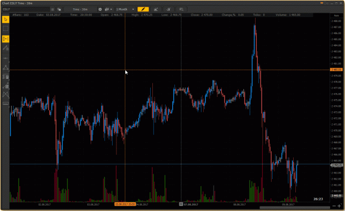The image size is (345, 211).
Task: Zoom out with the minus button
Action: [x=334, y=206]
